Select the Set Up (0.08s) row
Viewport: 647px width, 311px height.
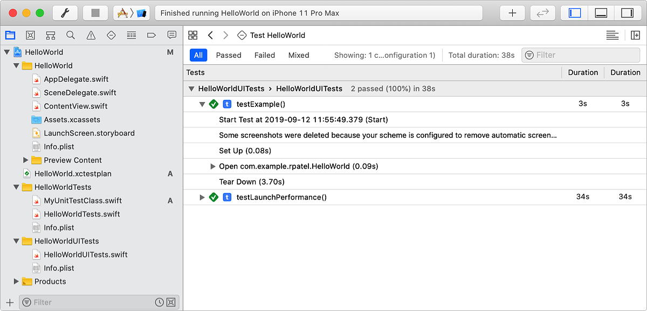[x=415, y=151]
